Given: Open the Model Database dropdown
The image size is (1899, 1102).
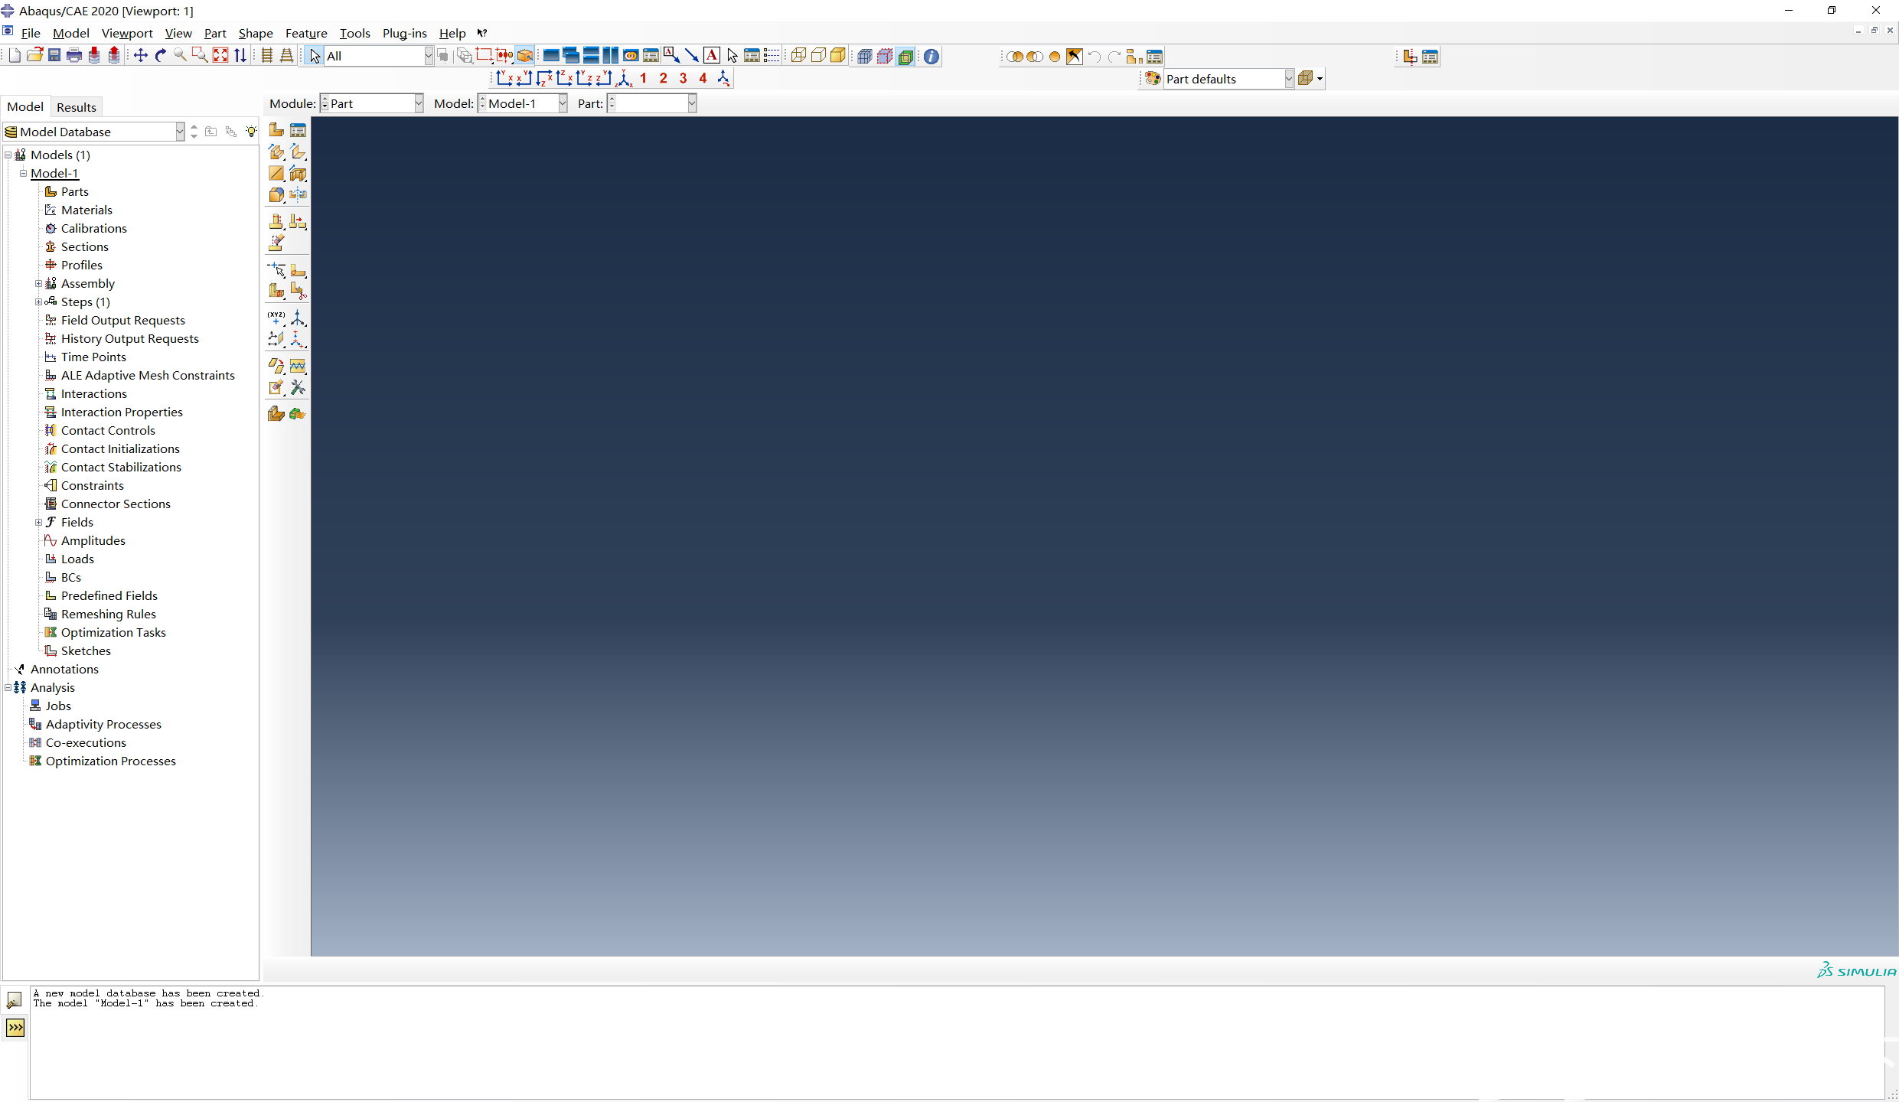Looking at the screenshot, I should click(x=179, y=132).
